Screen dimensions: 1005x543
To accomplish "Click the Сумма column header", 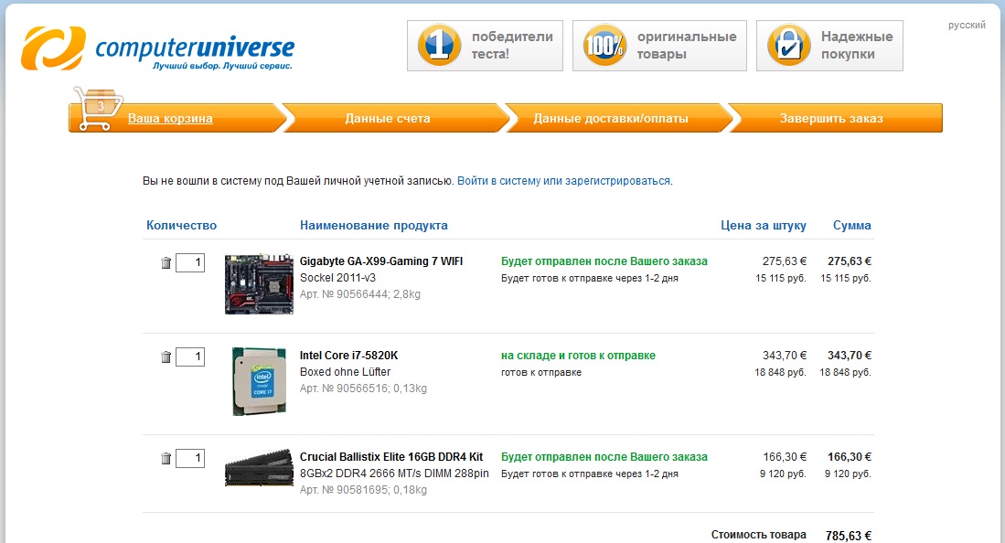I will pyautogui.click(x=851, y=225).
